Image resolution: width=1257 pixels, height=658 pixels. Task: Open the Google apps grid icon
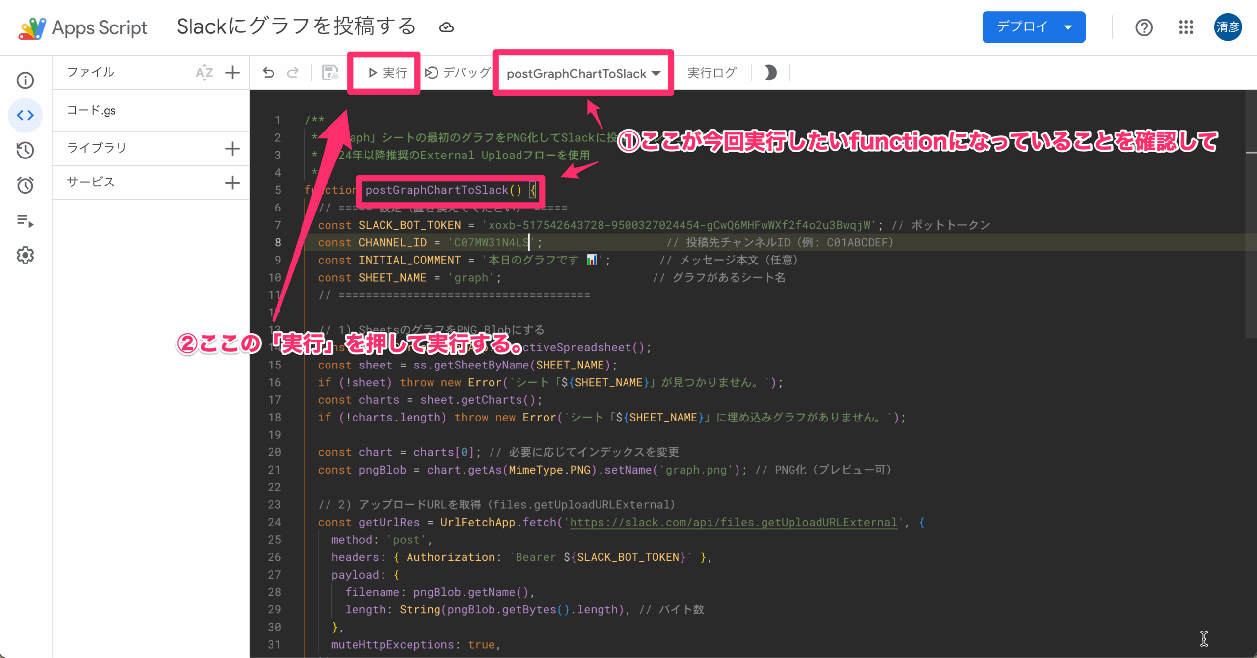coord(1186,27)
